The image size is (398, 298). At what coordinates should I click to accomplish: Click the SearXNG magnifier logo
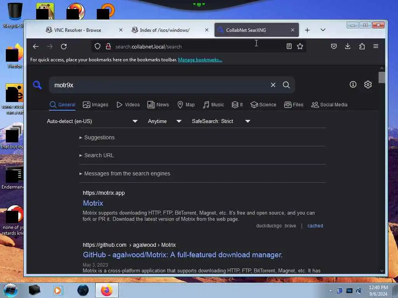tap(37, 85)
